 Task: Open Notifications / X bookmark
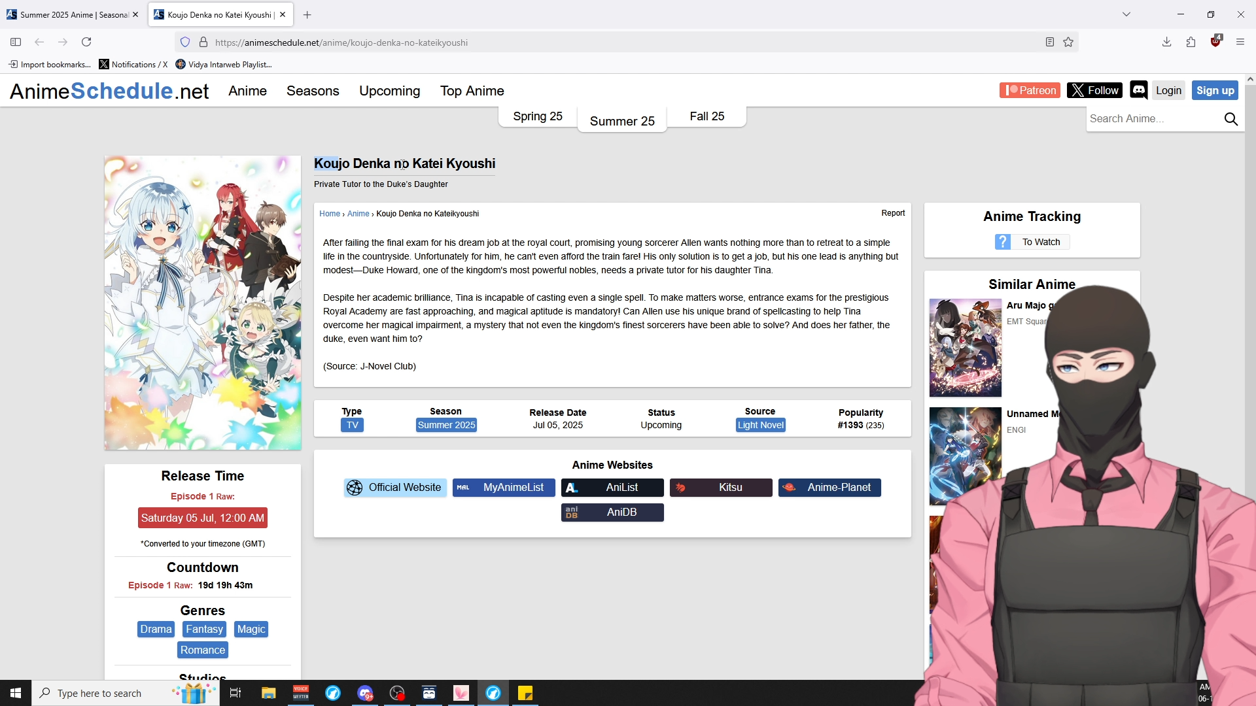coord(133,64)
